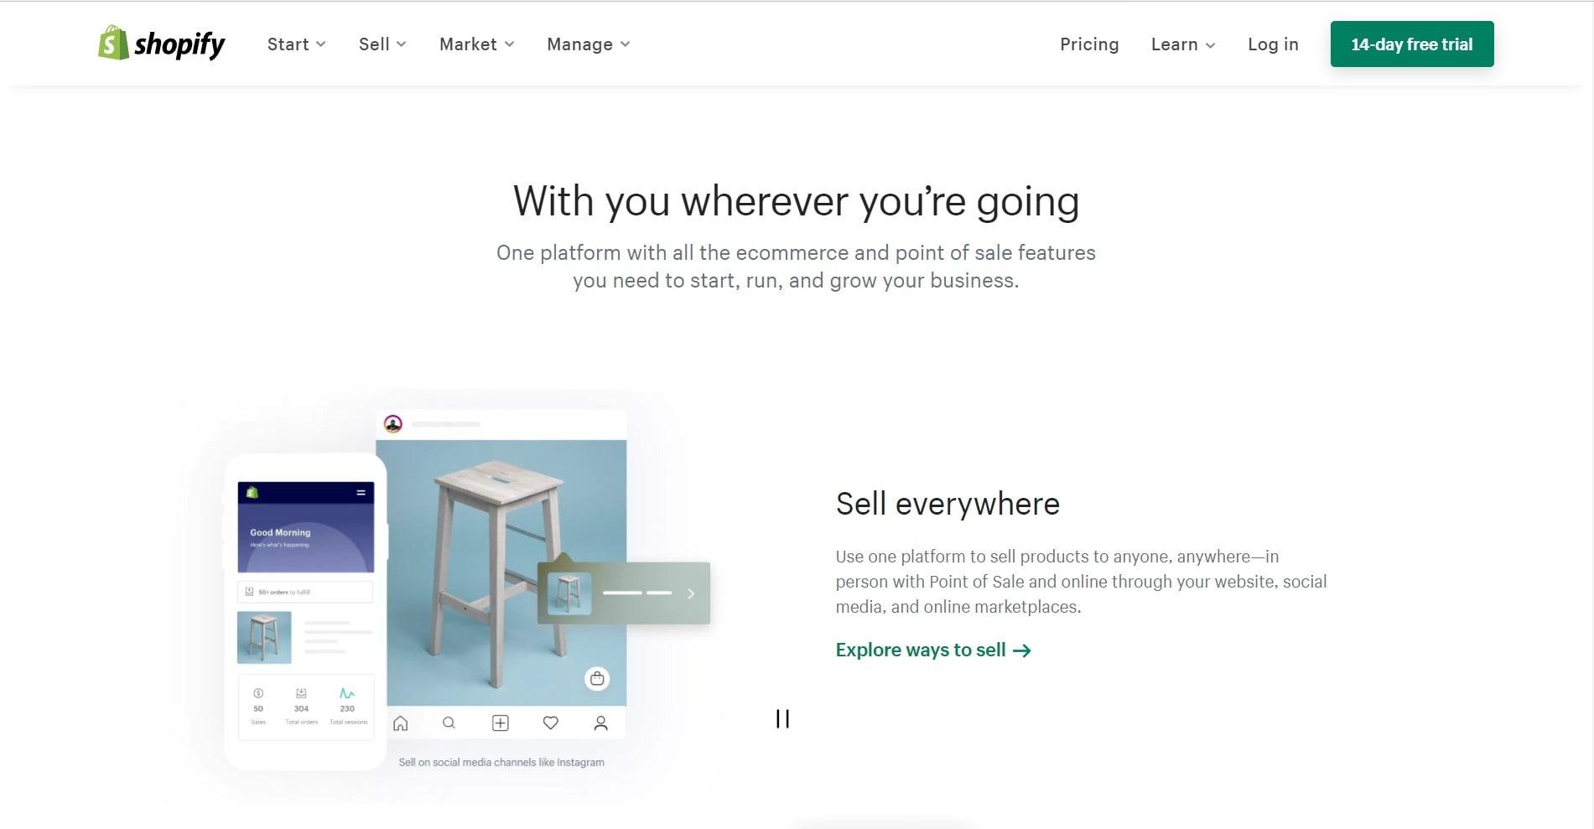The height and width of the screenshot is (829, 1594).
Task: Click the 304 Total orders icon
Action: (x=301, y=693)
